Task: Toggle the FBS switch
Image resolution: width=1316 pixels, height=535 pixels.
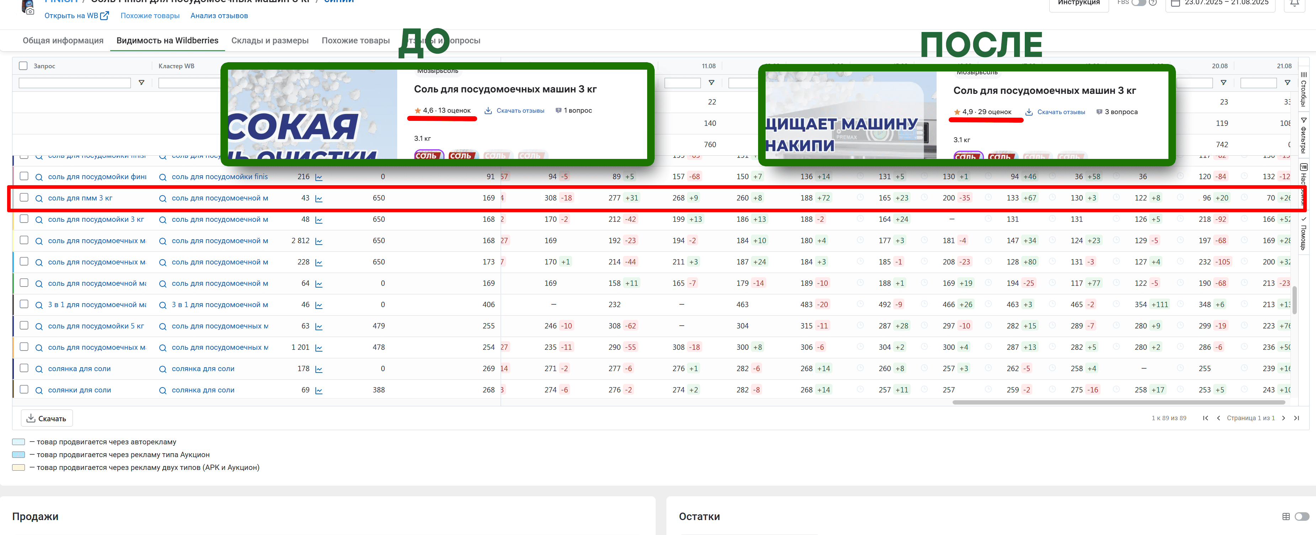Action: point(1138,2)
